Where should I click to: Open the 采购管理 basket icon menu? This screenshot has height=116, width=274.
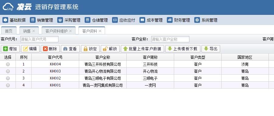pos(69,20)
